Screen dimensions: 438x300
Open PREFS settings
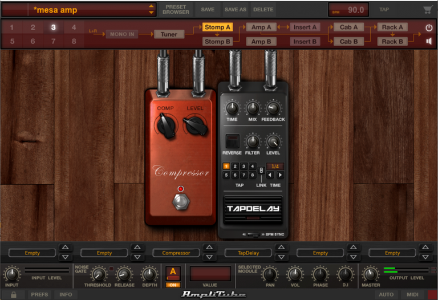click(x=39, y=294)
